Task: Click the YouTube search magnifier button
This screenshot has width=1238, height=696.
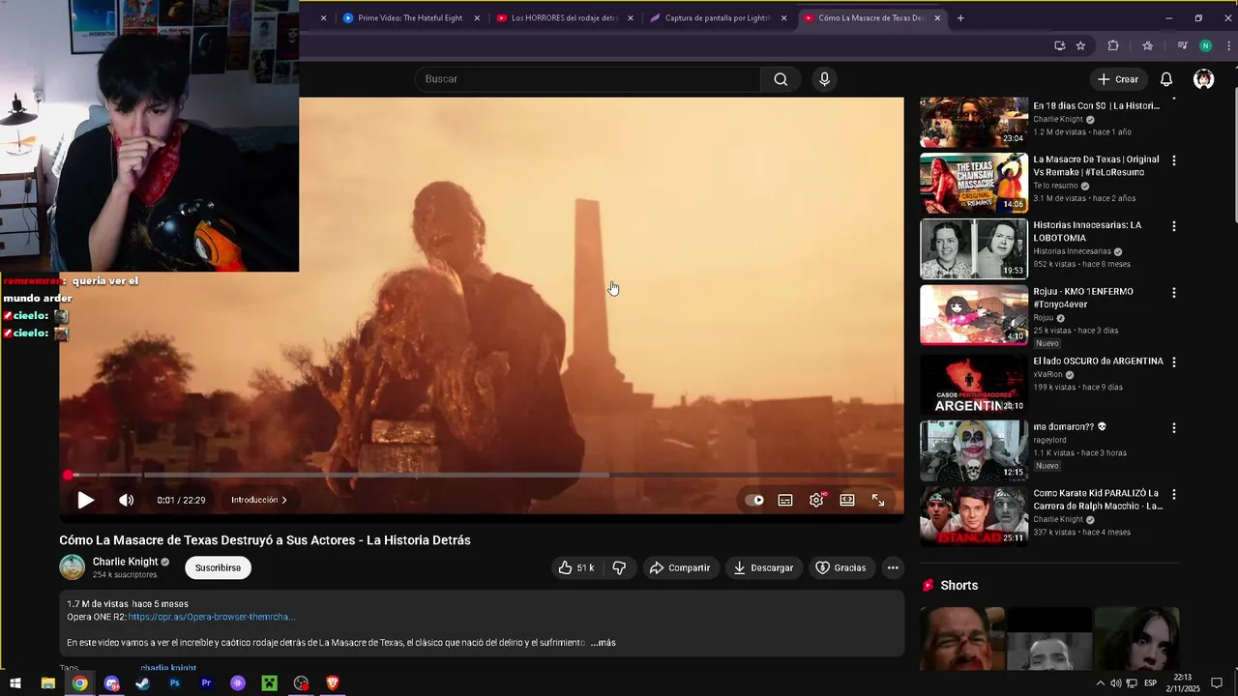Action: (x=781, y=79)
